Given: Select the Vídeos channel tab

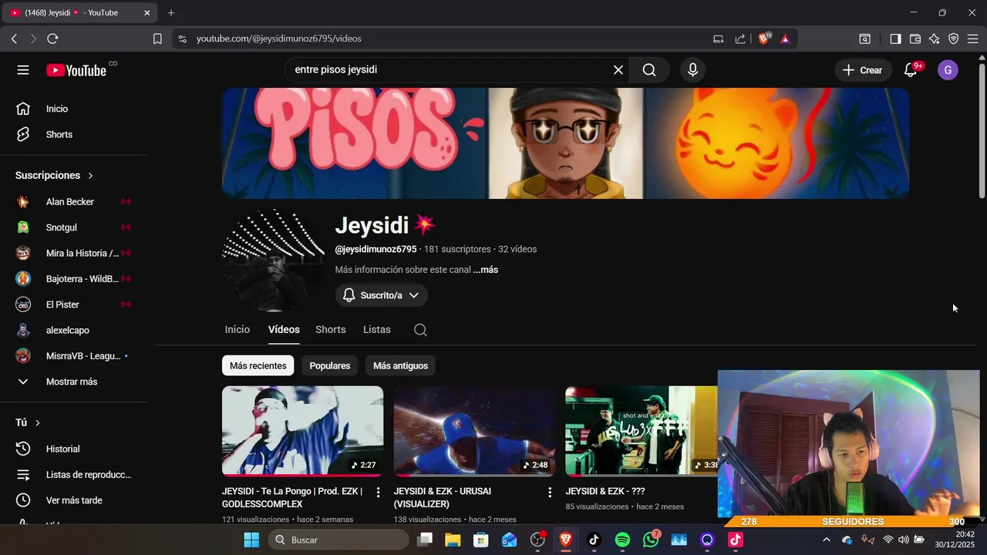Looking at the screenshot, I should pyautogui.click(x=284, y=330).
